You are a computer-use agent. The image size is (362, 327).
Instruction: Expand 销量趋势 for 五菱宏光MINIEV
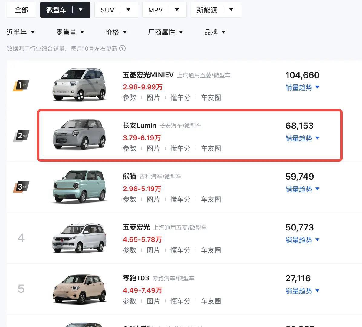(302, 88)
